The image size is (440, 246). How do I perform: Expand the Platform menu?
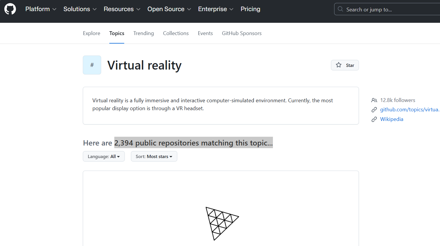pos(41,9)
